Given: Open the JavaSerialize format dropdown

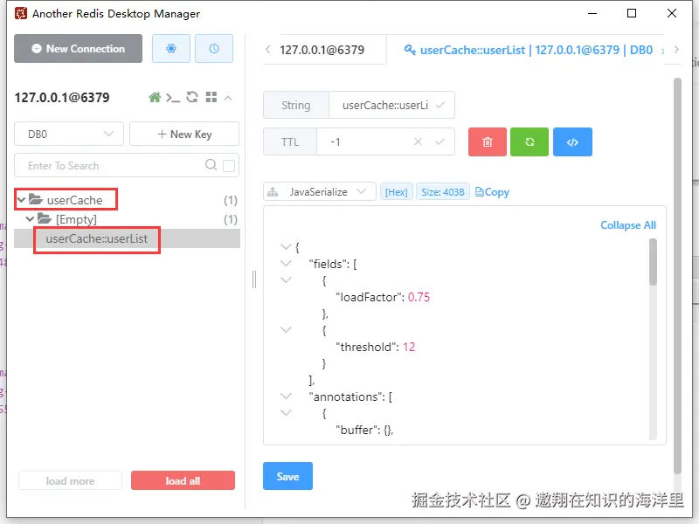Looking at the screenshot, I should point(320,191).
